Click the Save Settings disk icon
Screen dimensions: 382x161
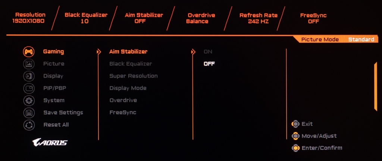pyautogui.click(x=29, y=113)
